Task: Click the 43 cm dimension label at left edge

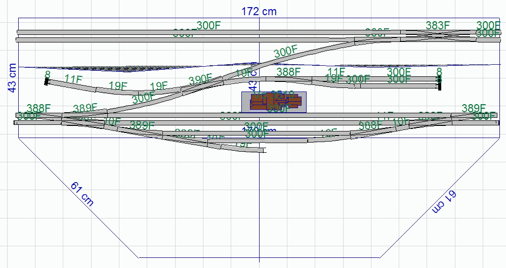Action: pyautogui.click(x=12, y=78)
